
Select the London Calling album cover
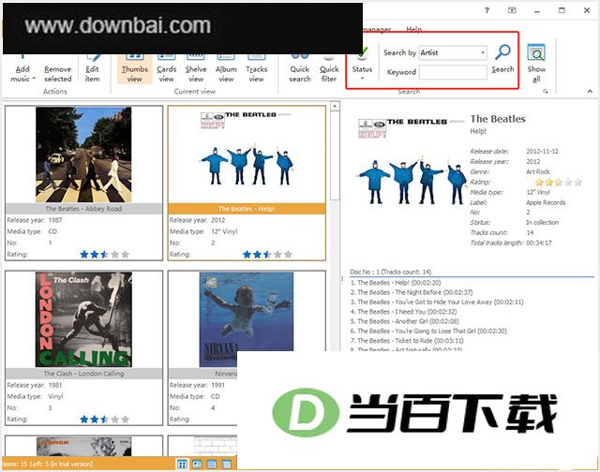pyautogui.click(x=83, y=319)
